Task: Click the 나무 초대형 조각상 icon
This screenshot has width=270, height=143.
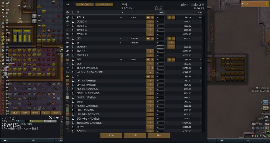Action: [67, 114]
